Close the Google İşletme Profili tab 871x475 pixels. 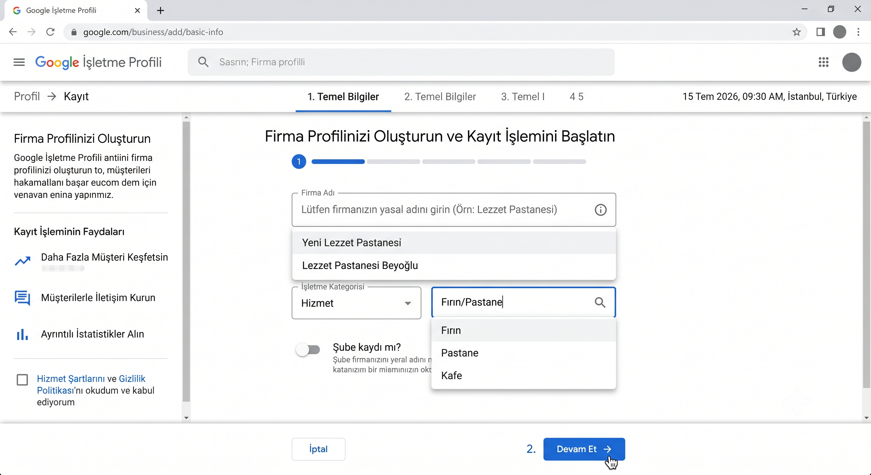137,11
